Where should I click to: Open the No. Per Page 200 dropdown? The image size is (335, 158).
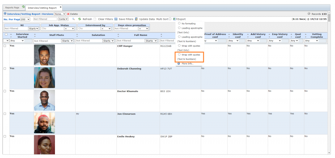tap(25, 19)
